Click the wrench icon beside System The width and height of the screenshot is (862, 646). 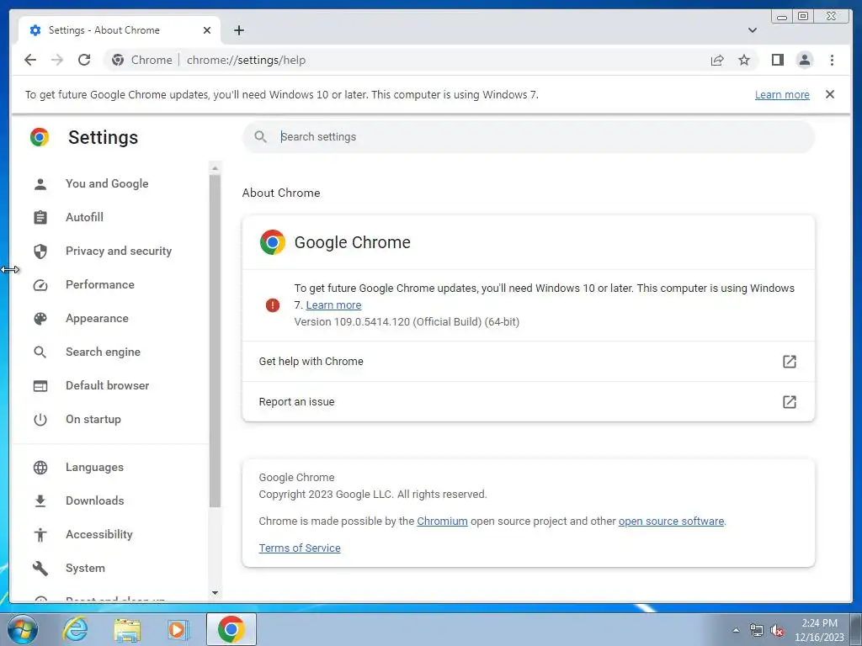(x=40, y=569)
